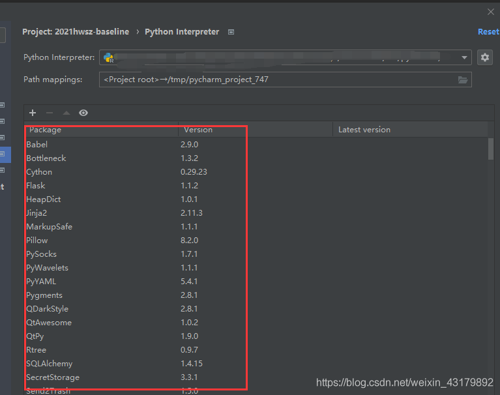
Task: Click the plus icon to install package
Action: [33, 113]
